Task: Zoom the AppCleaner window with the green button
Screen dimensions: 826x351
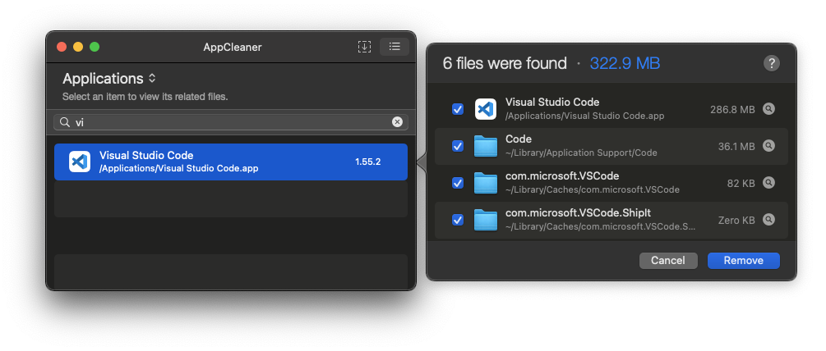Action: (x=95, y=47)
